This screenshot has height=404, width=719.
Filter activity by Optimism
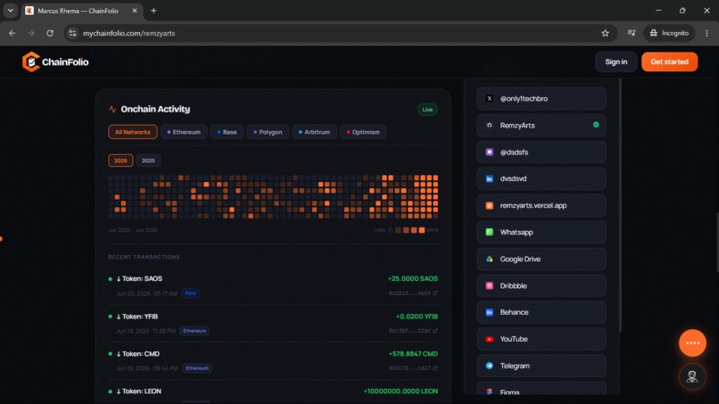(363, 132)
